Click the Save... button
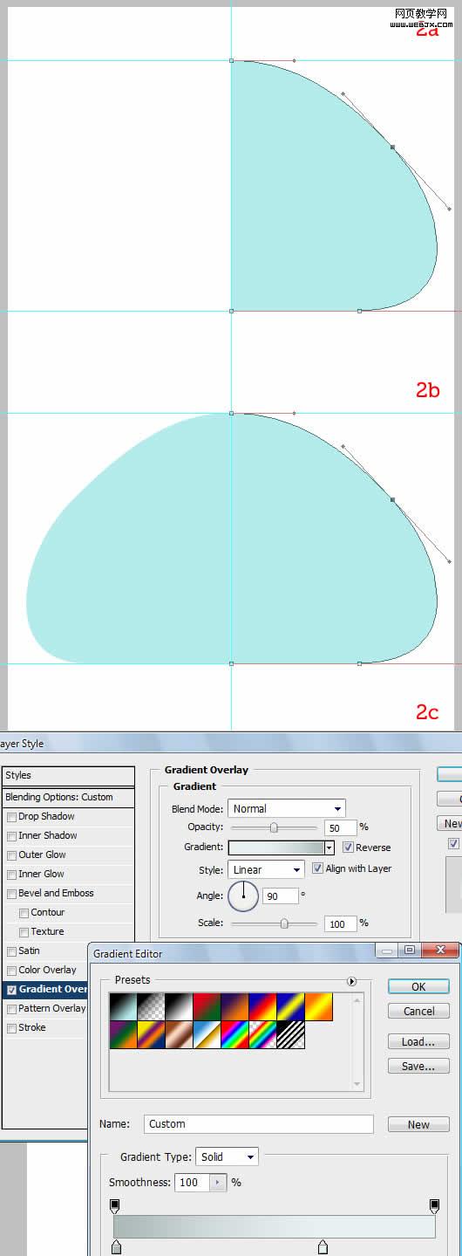This screenshot has height=1256, width=462. (x=418, y=1066)
